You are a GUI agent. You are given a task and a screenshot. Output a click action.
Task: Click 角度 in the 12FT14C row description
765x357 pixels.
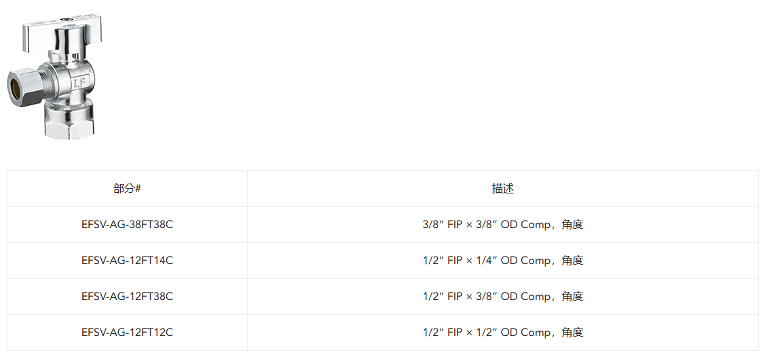click(572, 261)
